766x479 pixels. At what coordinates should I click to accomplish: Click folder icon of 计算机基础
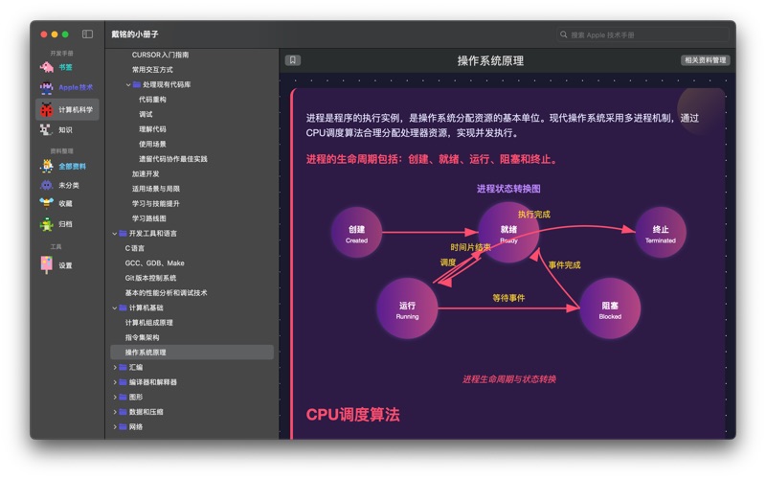(x=124, y=308)
